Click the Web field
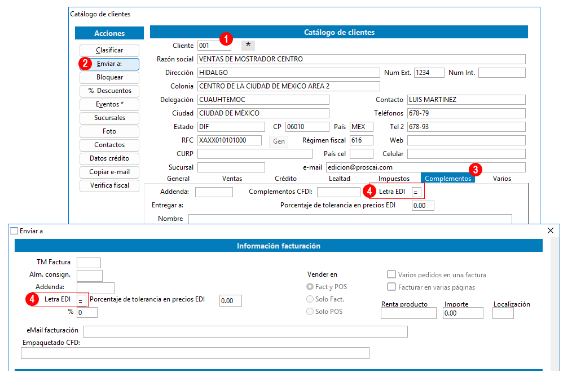This screenshot has width=572, height=377. coord(466,140)
